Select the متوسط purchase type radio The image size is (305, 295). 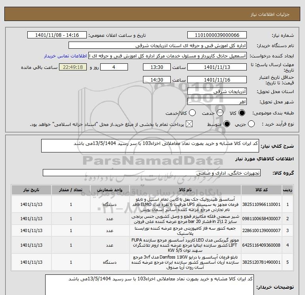[227, 124]
